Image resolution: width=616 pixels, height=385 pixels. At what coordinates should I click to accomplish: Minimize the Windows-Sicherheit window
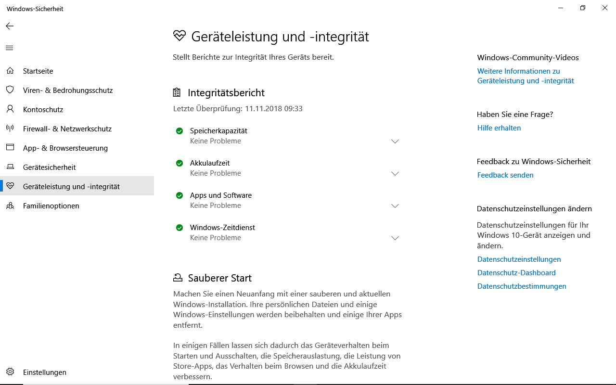coord(561,8)
